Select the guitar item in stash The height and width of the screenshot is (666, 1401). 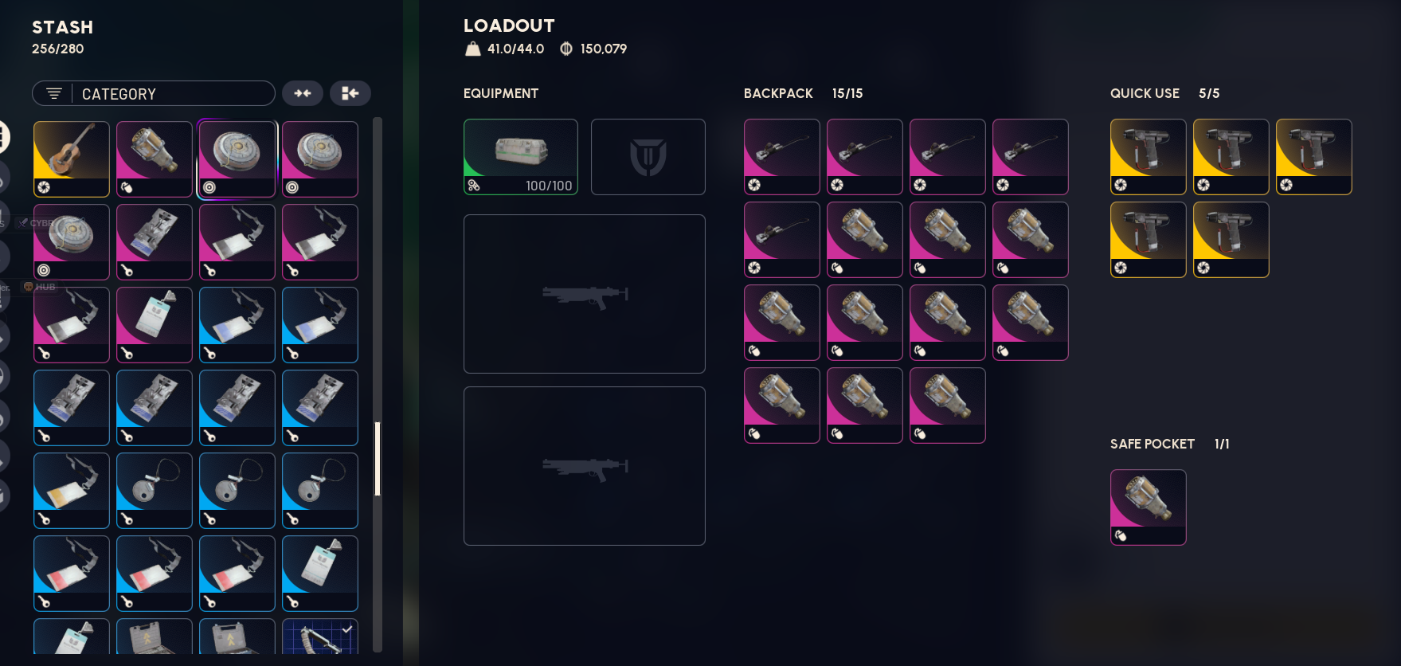(x=72, y=159)
